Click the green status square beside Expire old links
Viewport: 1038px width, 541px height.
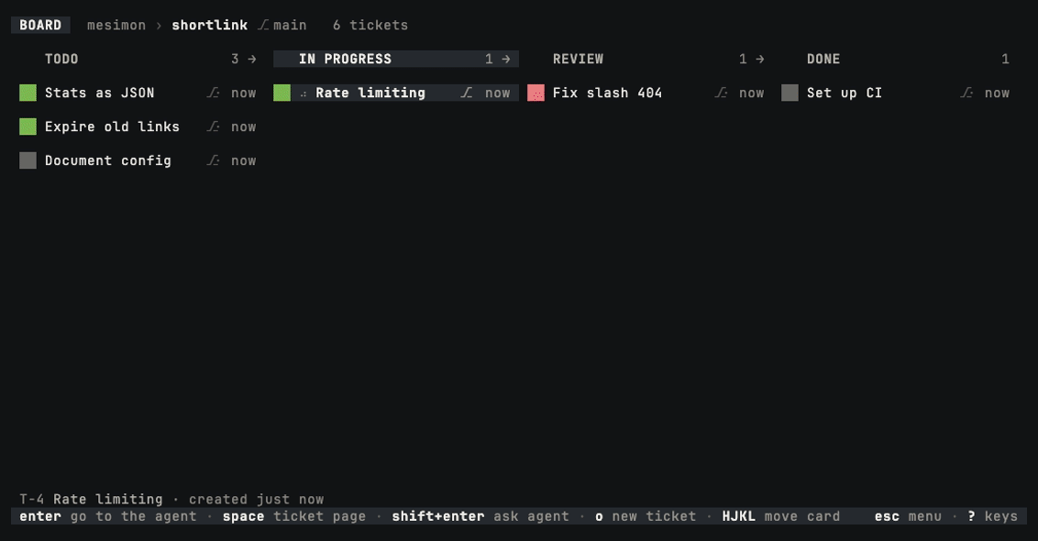point(28,127)
